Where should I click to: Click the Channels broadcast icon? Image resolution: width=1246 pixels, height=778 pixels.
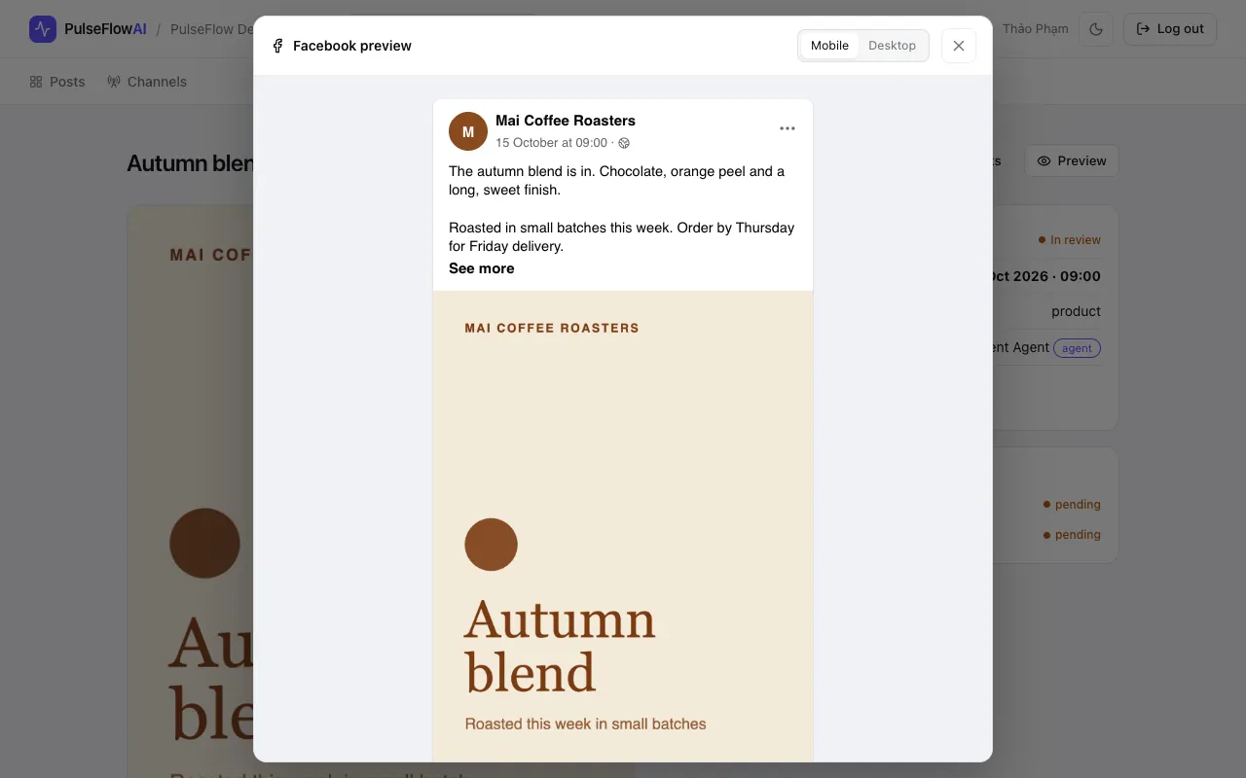click(x=114, y=82)
